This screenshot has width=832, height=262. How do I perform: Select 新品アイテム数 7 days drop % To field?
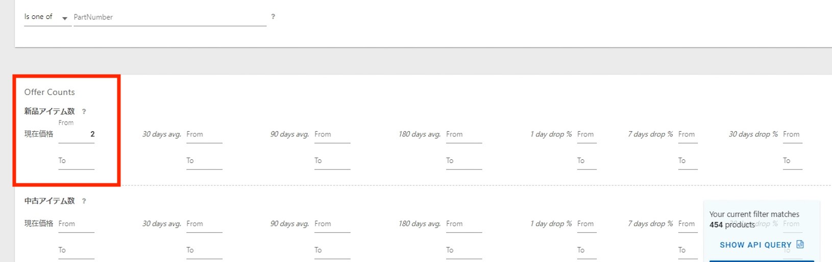(688, 161)
